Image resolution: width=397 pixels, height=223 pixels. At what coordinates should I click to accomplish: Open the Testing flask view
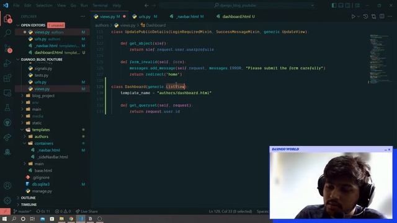coord(7,108)
